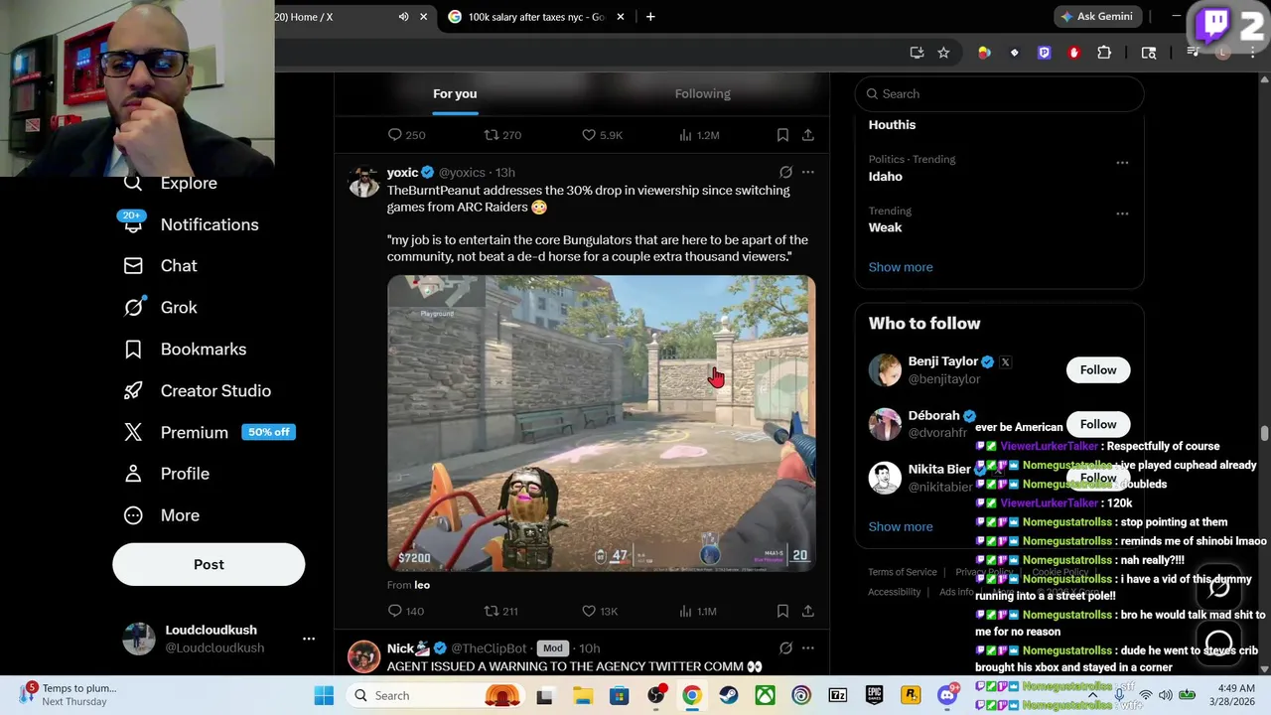Bookmark this page with star icon
Screen dimensions: 1271x715
(943, 53)
